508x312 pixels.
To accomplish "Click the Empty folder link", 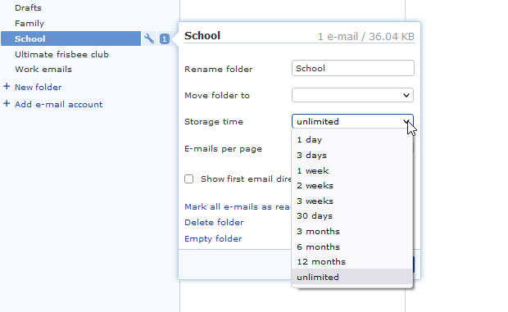I will [213, 239].
